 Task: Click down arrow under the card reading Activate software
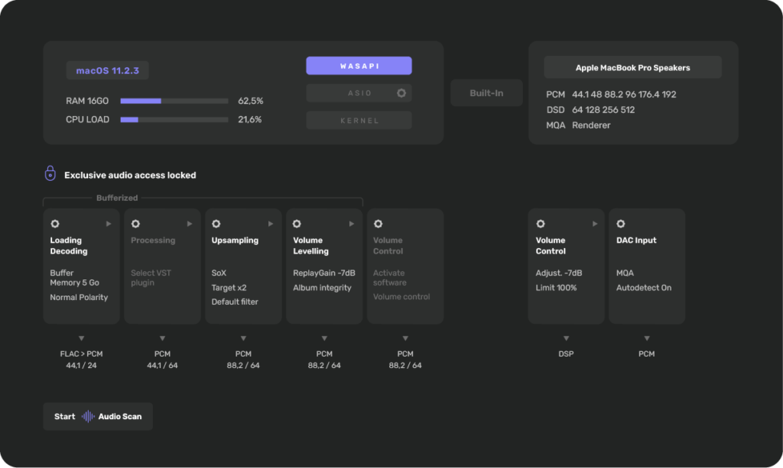pos(405,338)
